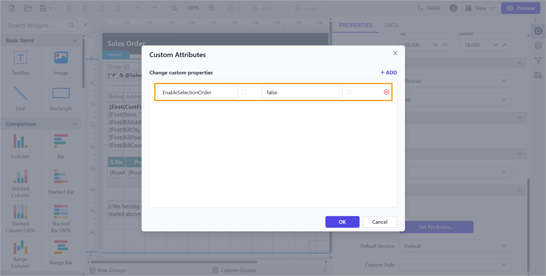The width and height of the screenshot is (546, 276).
Task: Open the image manager sidebar icon
Action: 538,75
